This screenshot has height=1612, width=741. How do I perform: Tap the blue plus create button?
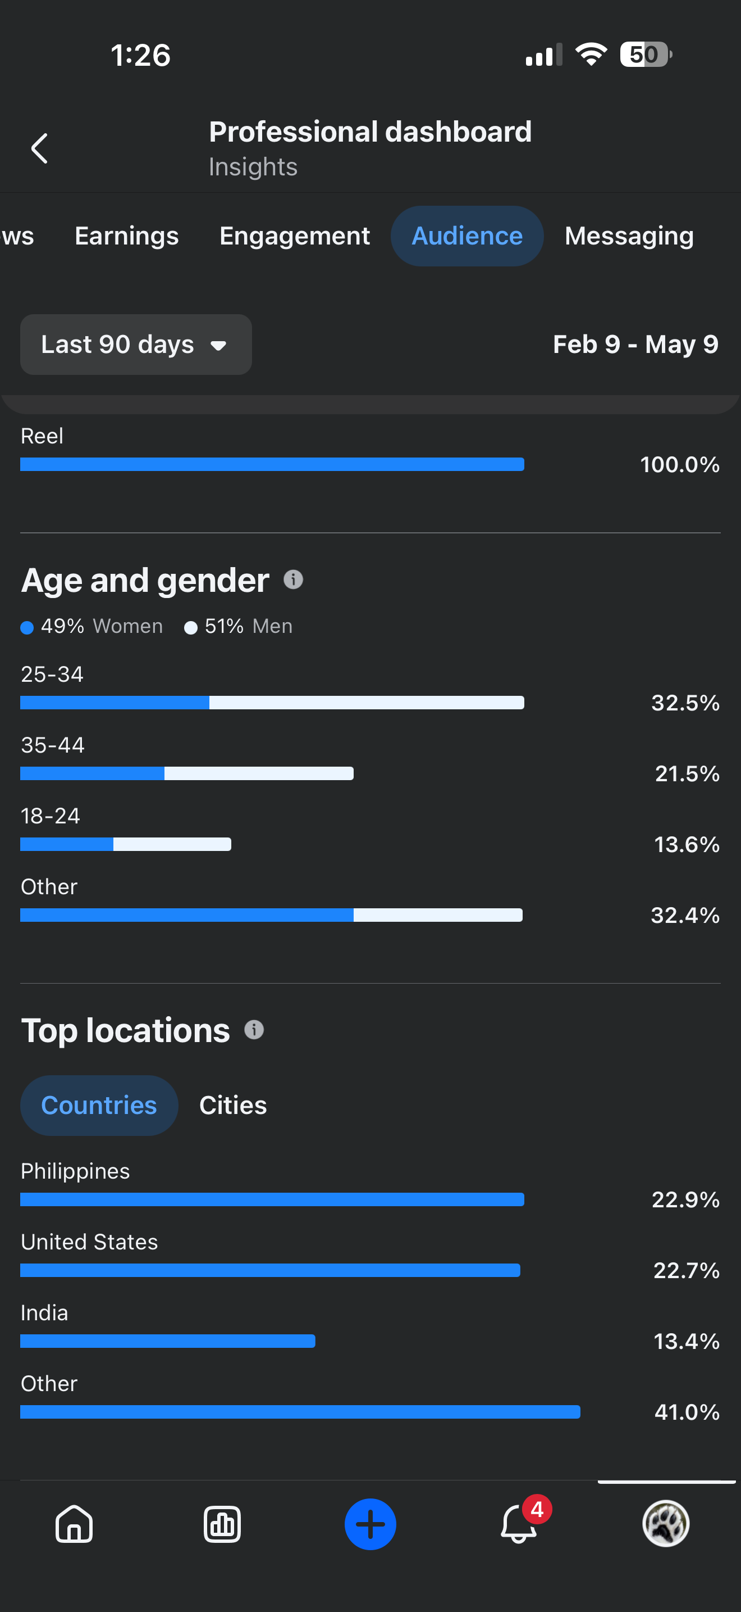tap(370, 1524)
